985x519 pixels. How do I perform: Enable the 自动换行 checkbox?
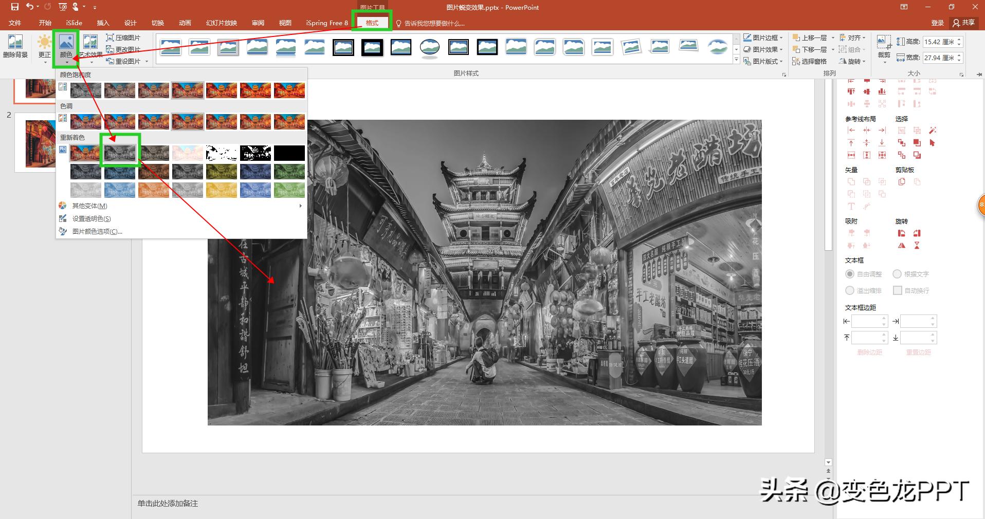[898, 291]
